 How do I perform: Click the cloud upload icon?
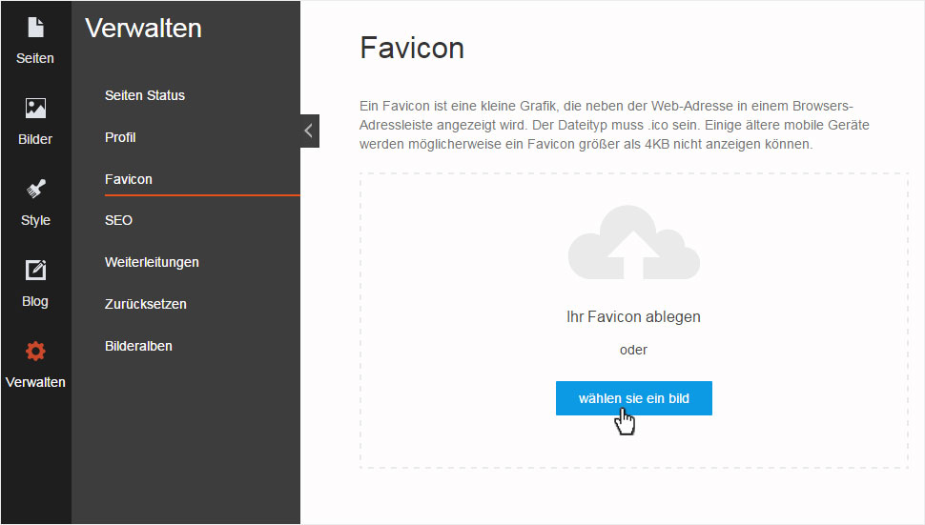tap(633, 242)
